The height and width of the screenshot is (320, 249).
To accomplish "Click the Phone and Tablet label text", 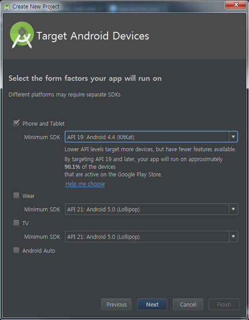I will 43,123.
